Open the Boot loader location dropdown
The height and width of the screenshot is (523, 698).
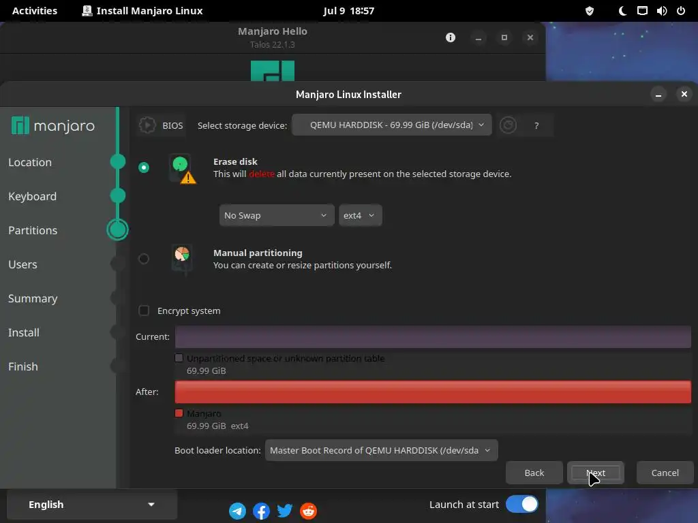point(382,451)
